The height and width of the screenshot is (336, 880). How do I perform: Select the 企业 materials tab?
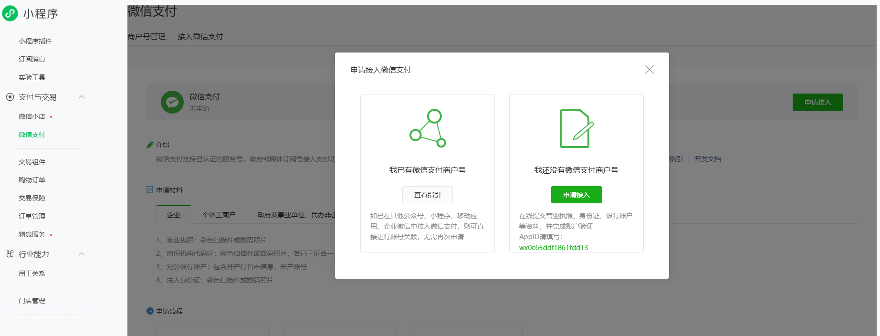(174, 215)
